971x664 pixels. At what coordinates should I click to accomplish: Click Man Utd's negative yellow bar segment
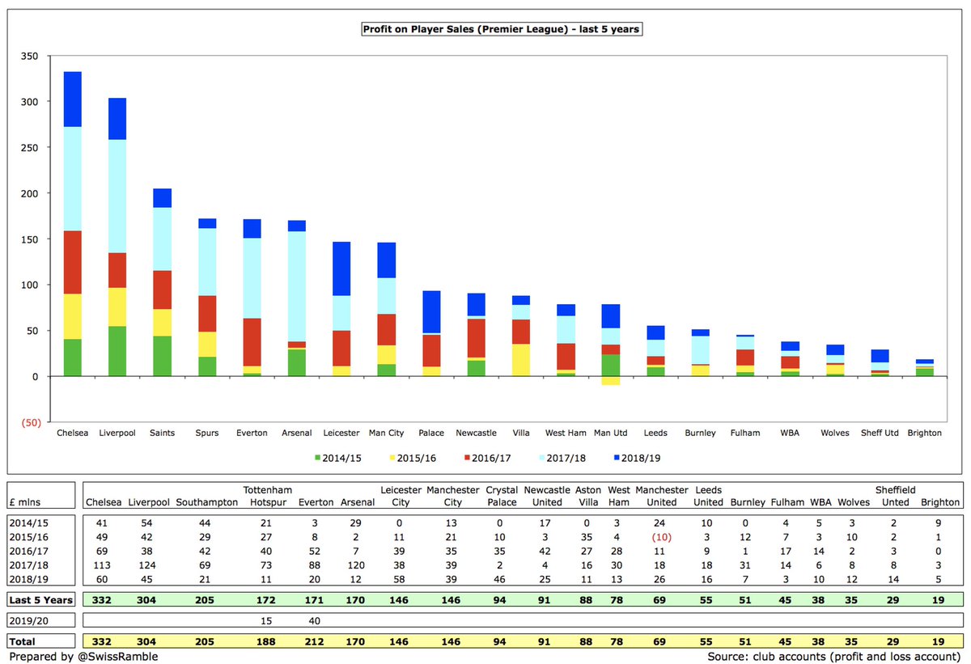point(610,381)
